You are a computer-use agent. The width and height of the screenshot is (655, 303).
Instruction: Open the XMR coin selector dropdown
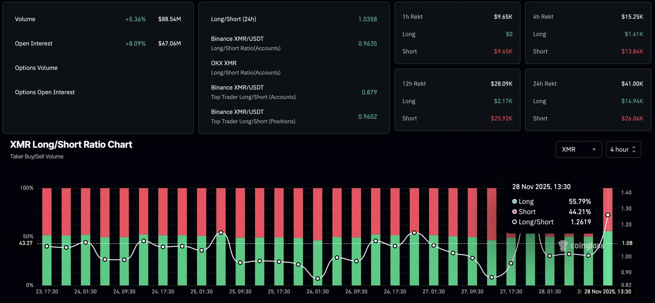[579, 149]
